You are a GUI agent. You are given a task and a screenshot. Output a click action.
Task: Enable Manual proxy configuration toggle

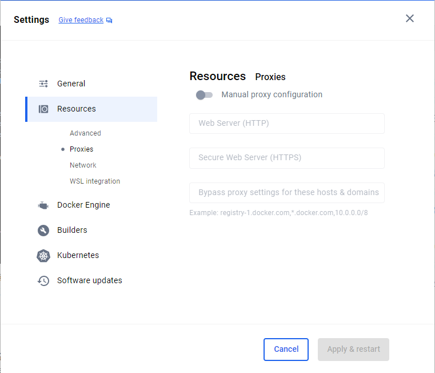pyautogui.click(x=204, y=95)
